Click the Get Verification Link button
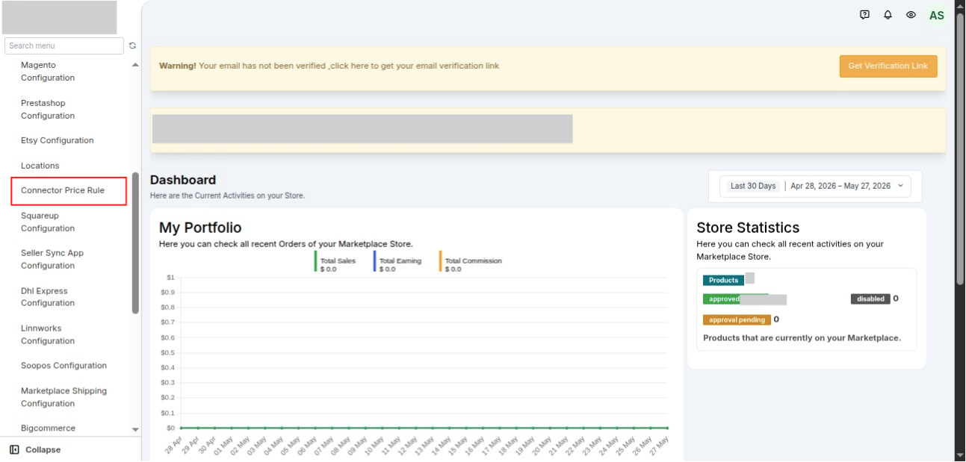966x462 pixels. [888, 66]
